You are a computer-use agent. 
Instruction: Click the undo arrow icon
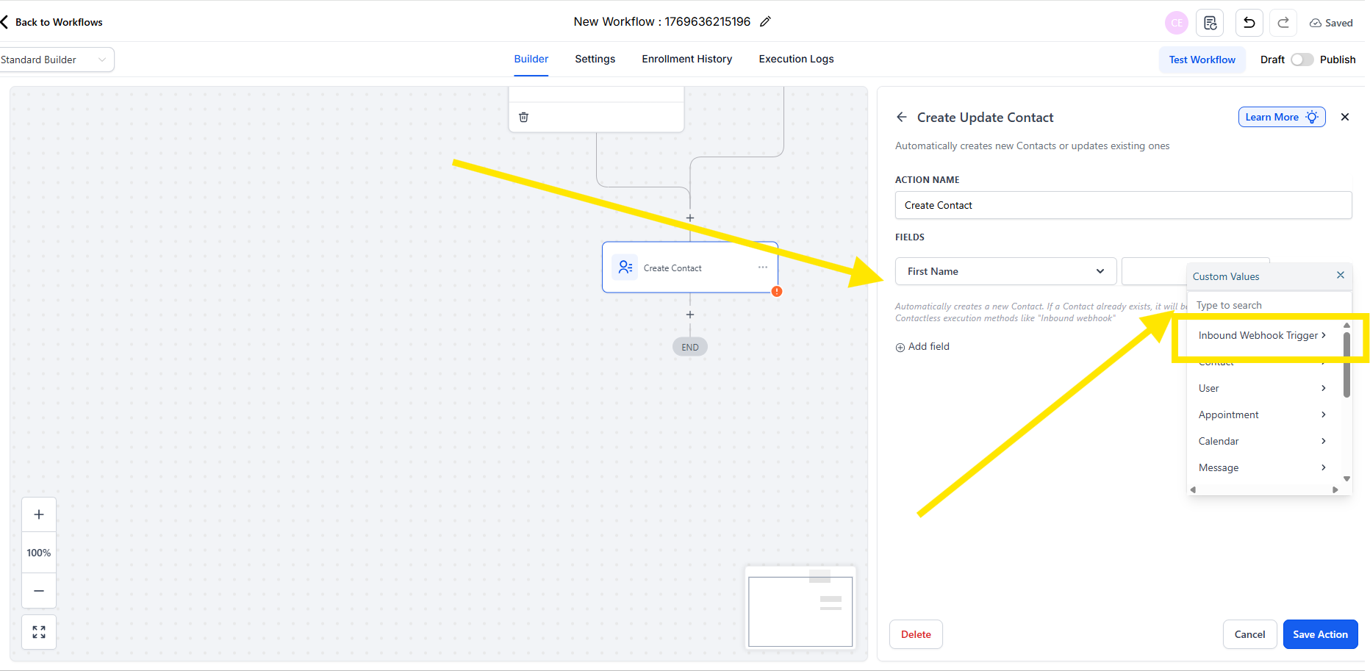pyautogui.click(x=1249, y=23)
